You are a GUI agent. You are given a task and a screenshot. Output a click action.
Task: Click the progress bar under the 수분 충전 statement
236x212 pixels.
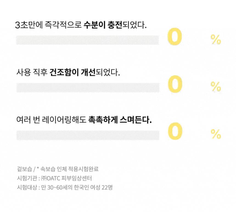pyautogui.click(x=87, y=40)
